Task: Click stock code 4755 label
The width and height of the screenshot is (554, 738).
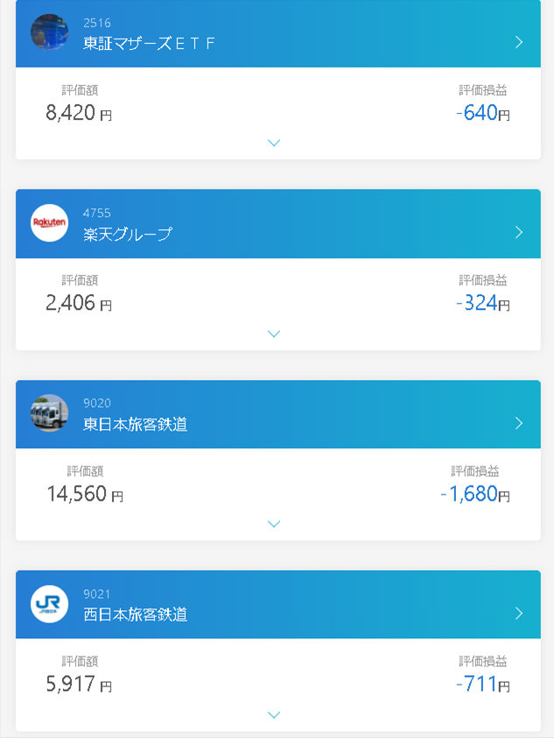Action: [97, 213]
